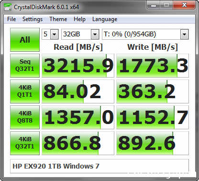Click the Seq read result 3215.9
The width and height of the screenshot is (199, 181).
coord(78,66)
